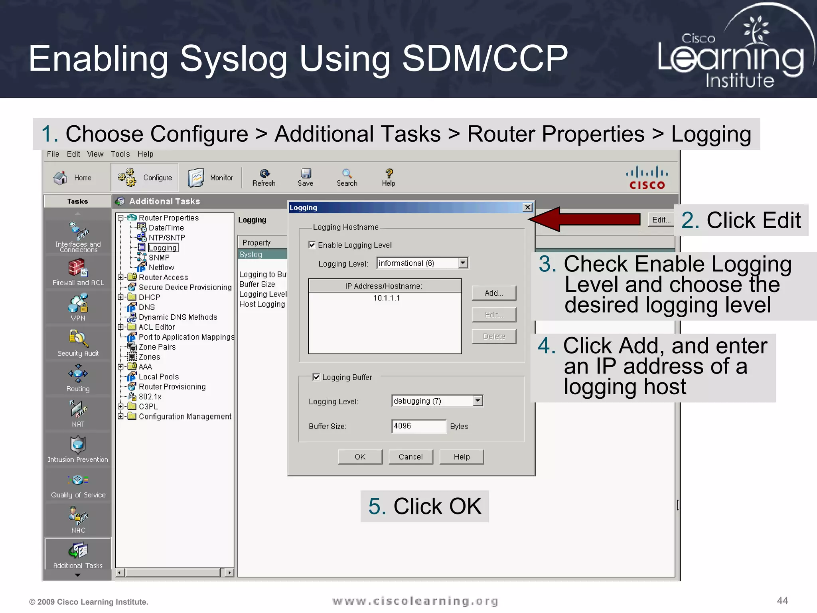Viewport: 817px width, 613px height.
Task: Select Port to Application Mappings node
Action: pyautogui.click(x=186, y=337)
